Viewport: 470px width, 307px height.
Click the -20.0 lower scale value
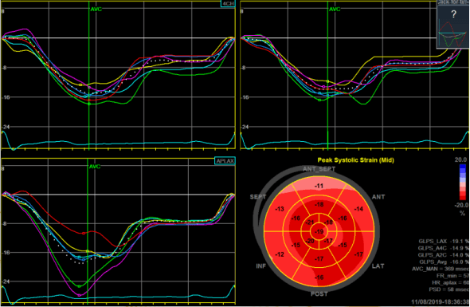[x=461, y=205]
